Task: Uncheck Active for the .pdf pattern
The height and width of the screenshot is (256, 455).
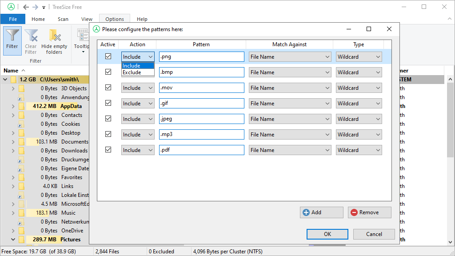Action: (x=108, y=150)
